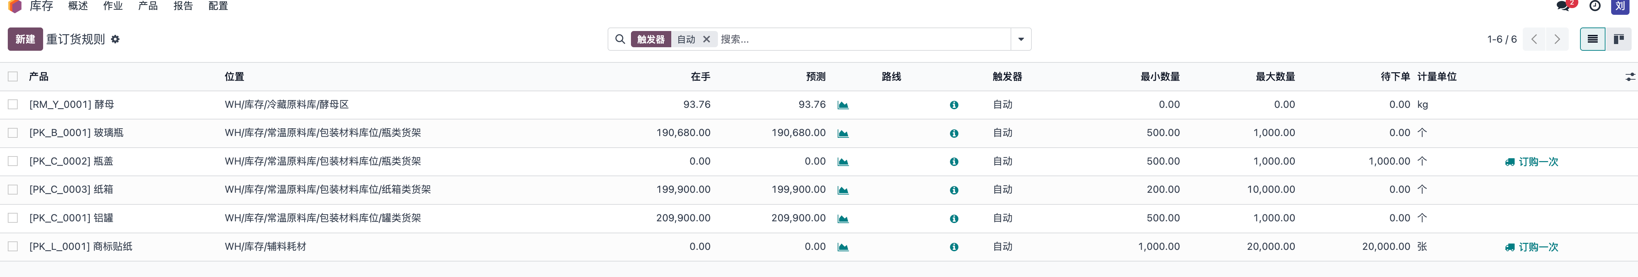Click 订购一次 for 瓶盖
Image resolution: width=1638 pixels, height=277 pixels.
[x=1531, y=162]
